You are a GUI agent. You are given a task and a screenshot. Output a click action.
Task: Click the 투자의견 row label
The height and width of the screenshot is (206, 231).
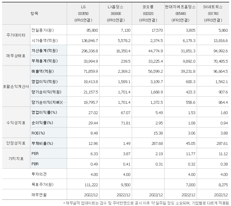click(39, 174)
